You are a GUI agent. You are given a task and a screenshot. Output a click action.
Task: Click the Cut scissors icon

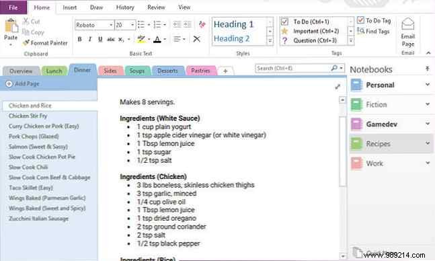click(26, 21)
